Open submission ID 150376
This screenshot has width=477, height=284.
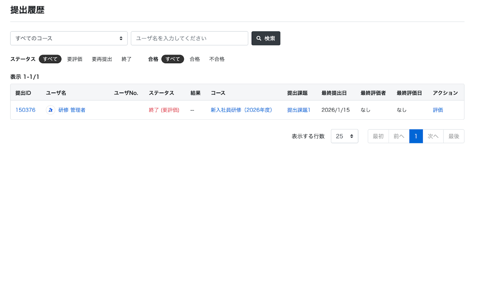click(26, 110)
